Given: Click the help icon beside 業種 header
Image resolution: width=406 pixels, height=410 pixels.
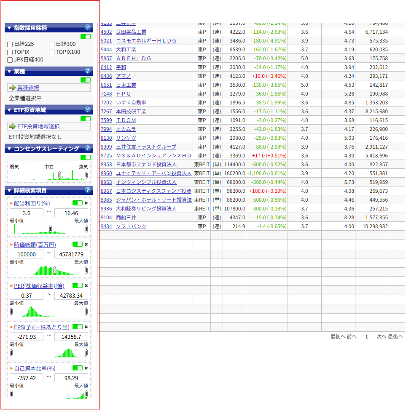Looking at the screenshot, I should click(88, 71).
